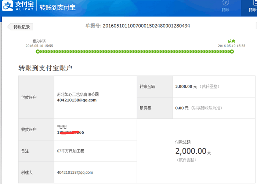Click the 创建人 label cell
The height and width of the screenshot is (184, 257).
(x=36, y=172)
